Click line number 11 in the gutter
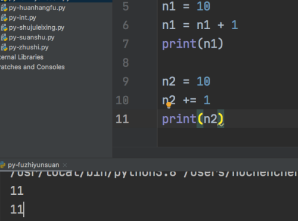This screenshot has width=298, height=221. (x=122, y=119)
